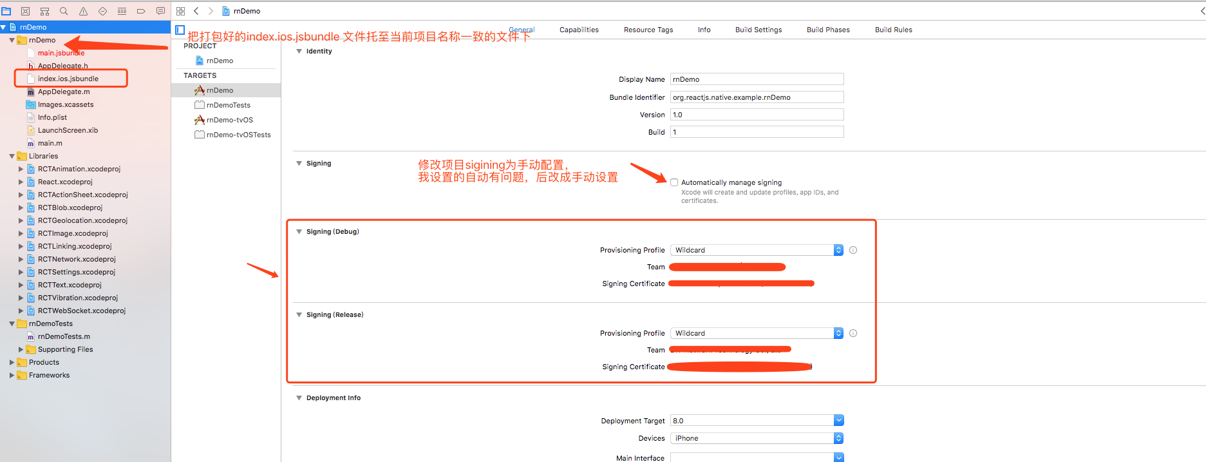Open the Debug Provisioning Profile dropdown
This screenshot has height=462, width=1206.
tap(757, 250)
